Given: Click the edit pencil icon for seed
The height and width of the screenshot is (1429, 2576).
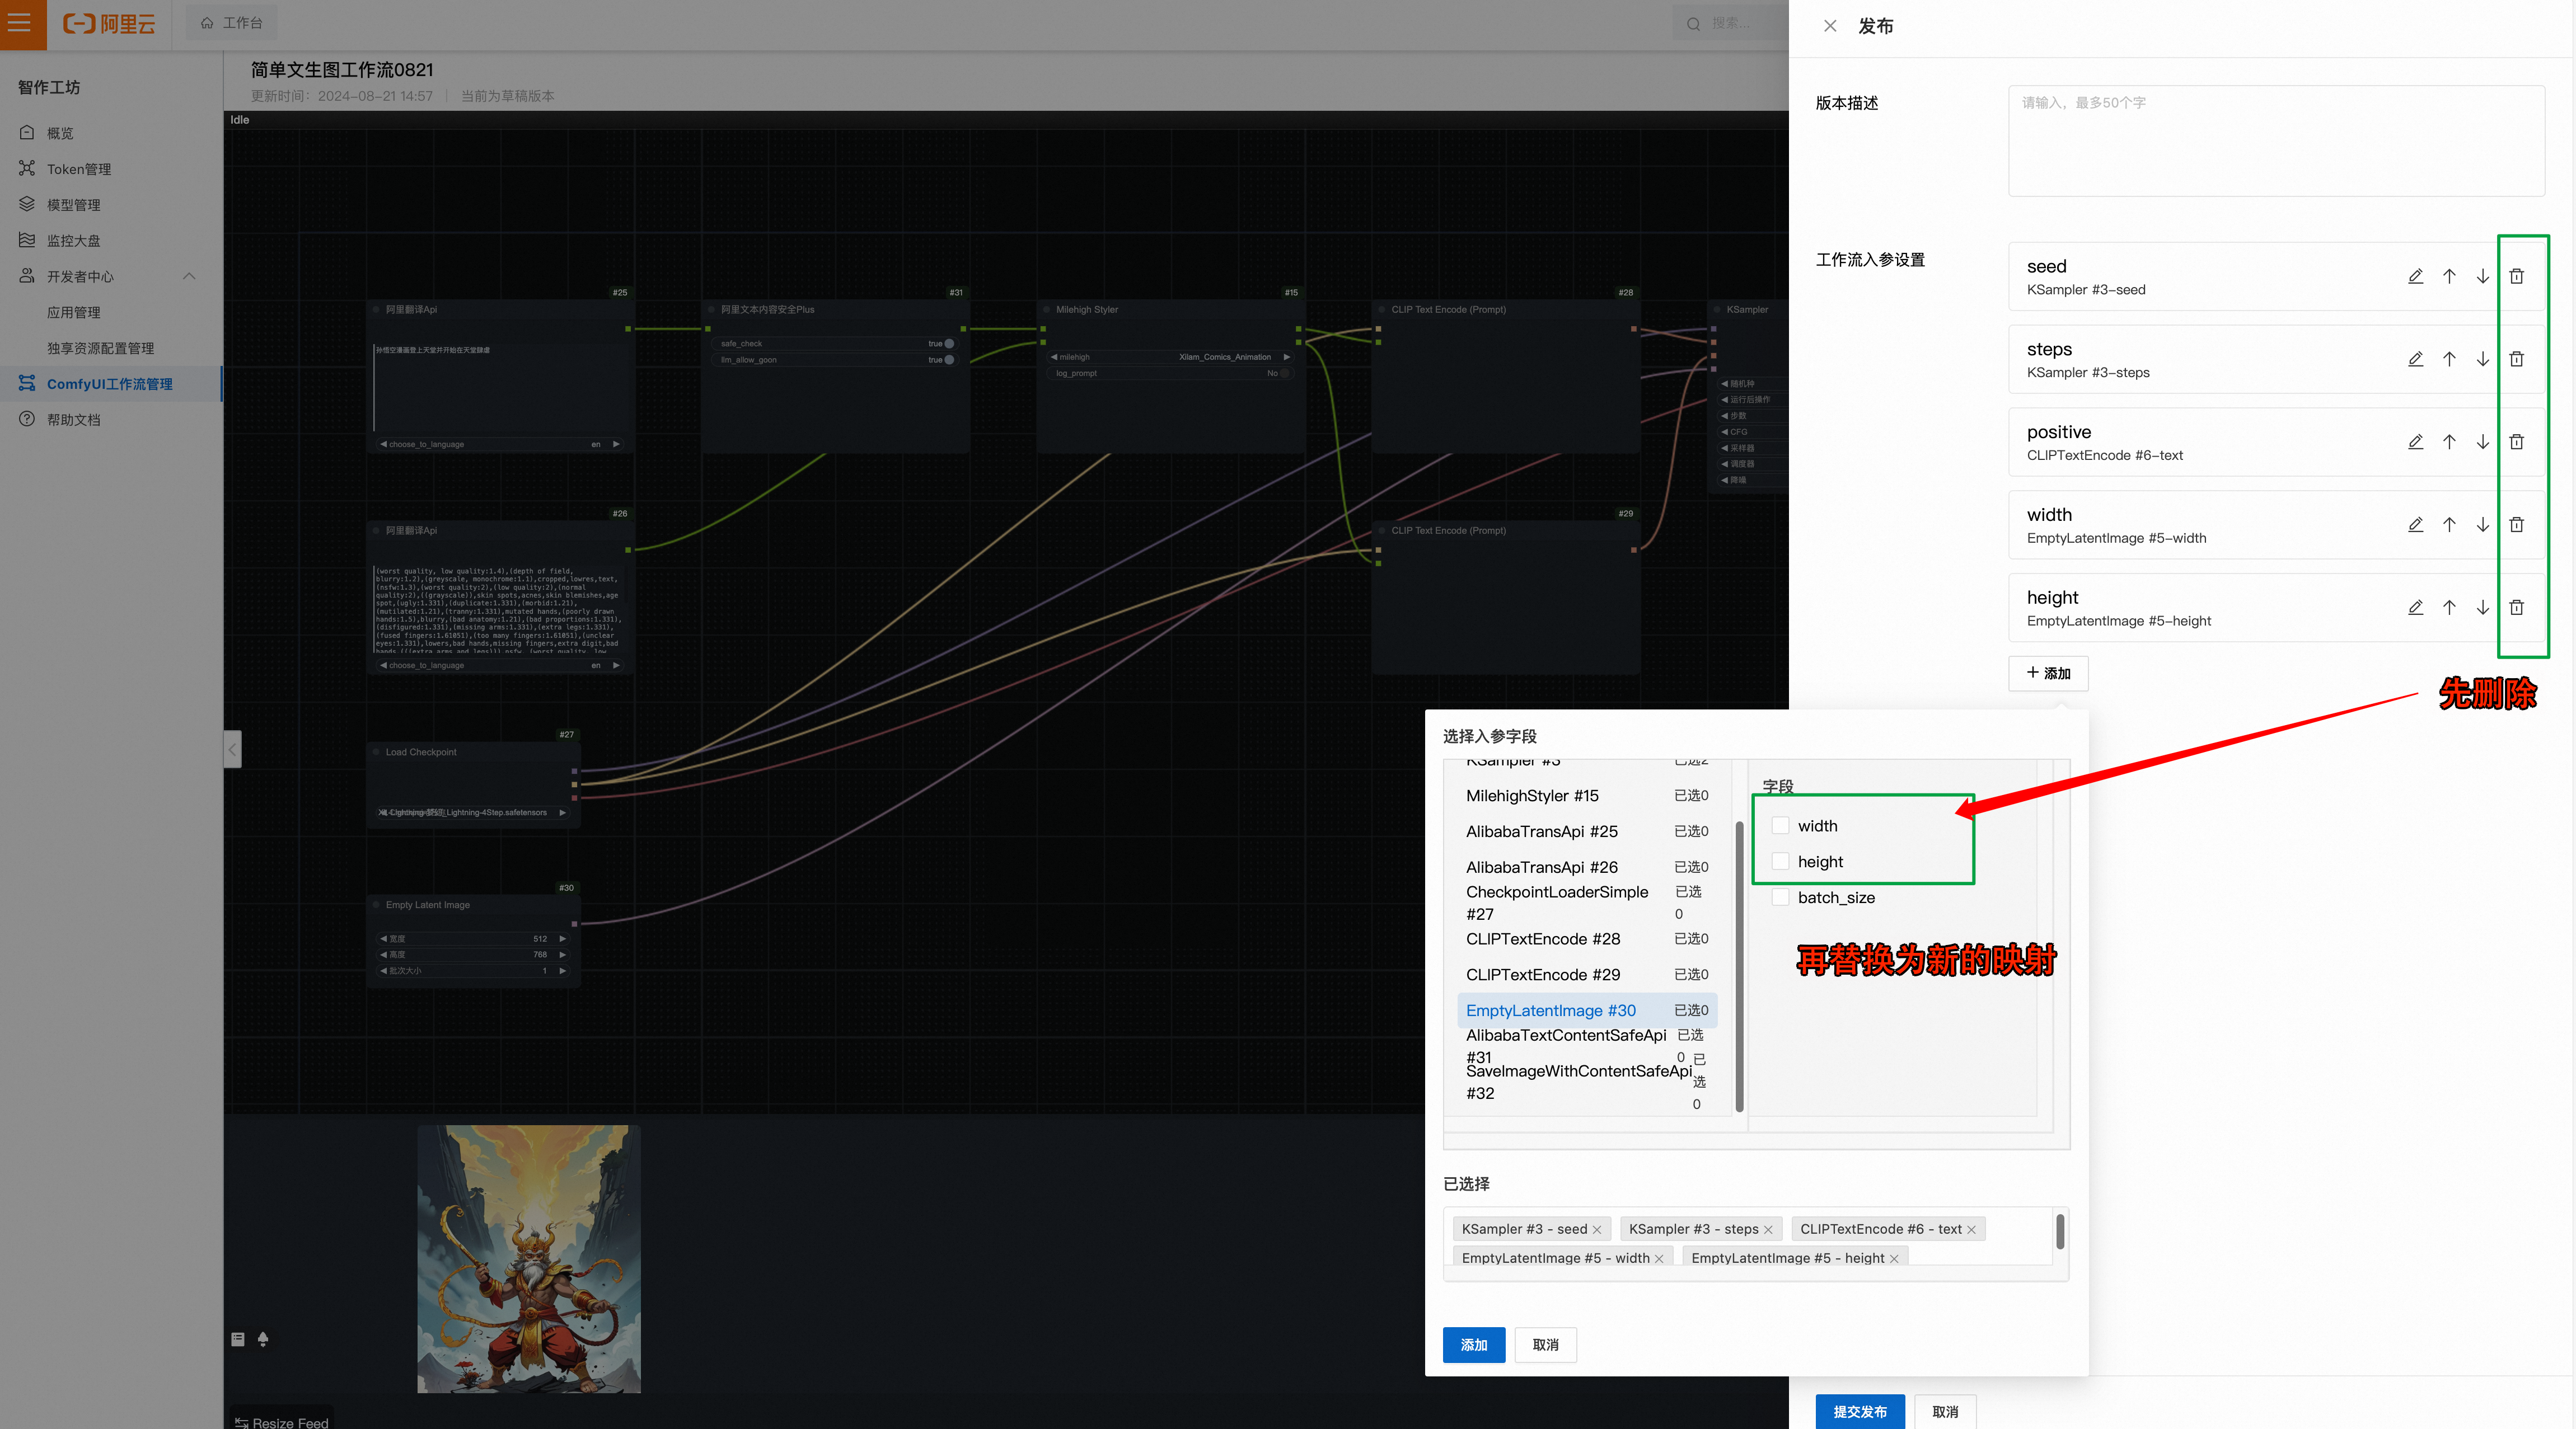Looking at the screenshot, I should coord(2415,276).
